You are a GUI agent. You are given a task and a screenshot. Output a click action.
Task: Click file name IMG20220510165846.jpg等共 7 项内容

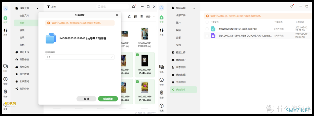83,38
